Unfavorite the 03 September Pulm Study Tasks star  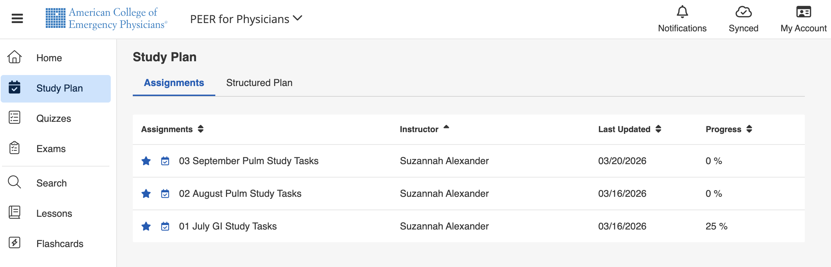click(147, 161)
